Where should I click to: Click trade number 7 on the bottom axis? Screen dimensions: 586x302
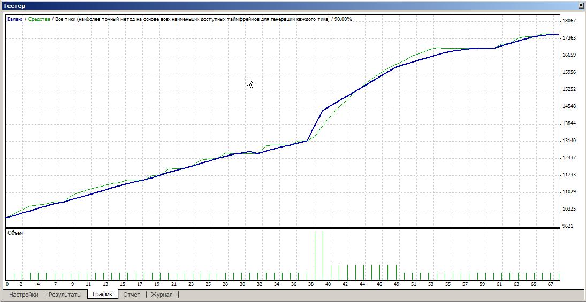55,284
